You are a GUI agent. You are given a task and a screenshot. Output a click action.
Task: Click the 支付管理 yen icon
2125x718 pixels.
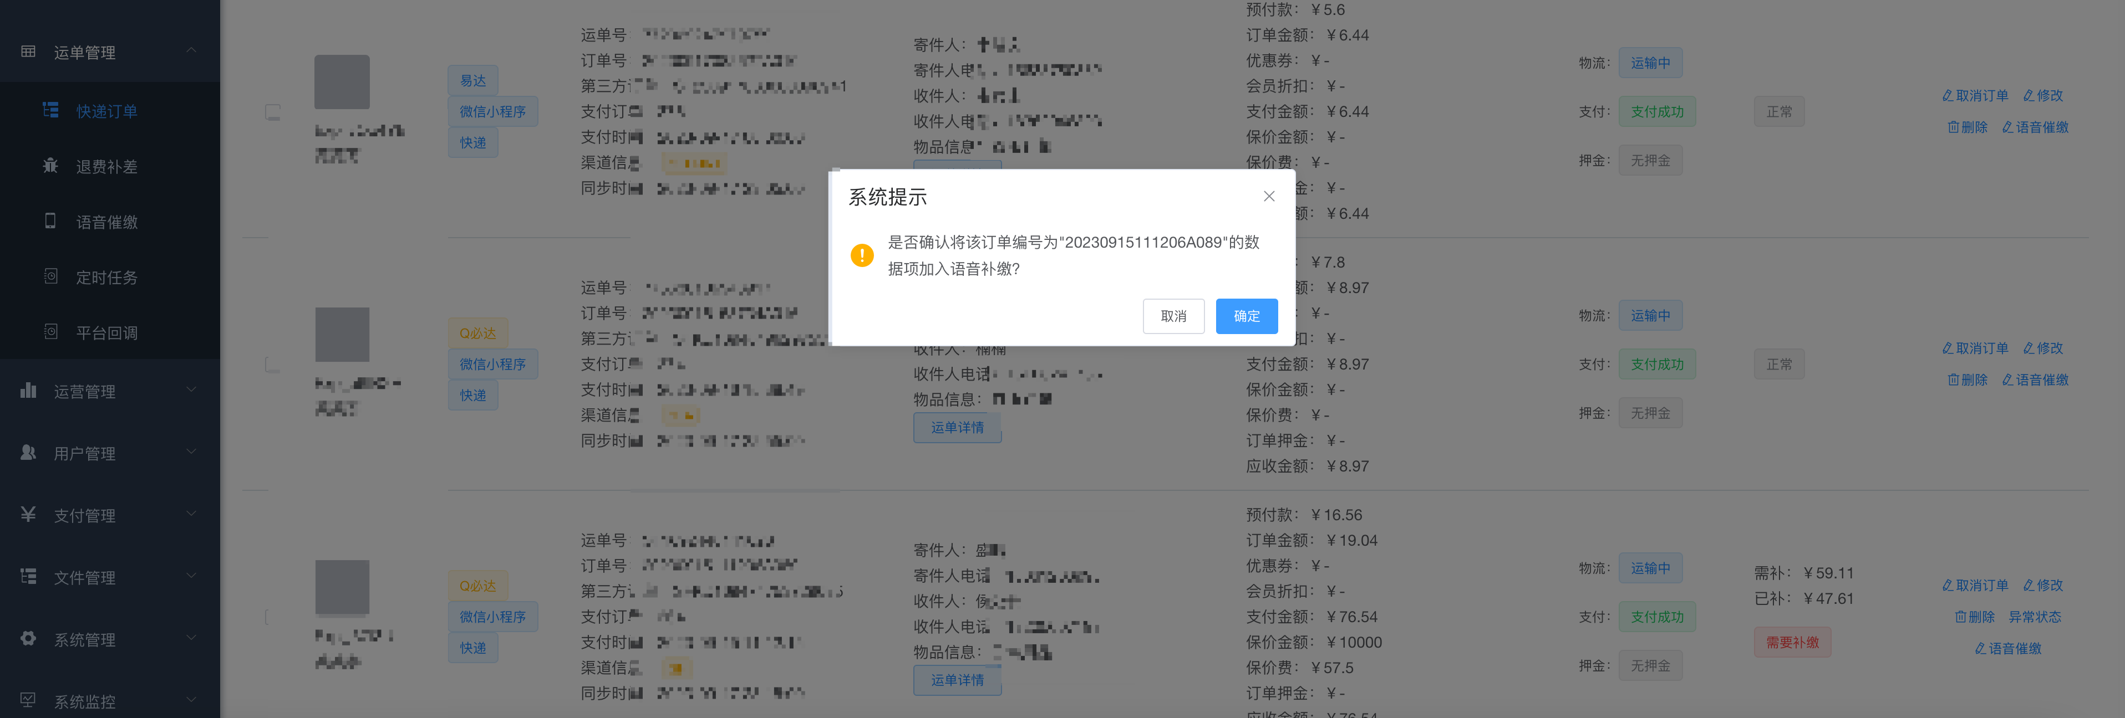(x=28, y=514)
